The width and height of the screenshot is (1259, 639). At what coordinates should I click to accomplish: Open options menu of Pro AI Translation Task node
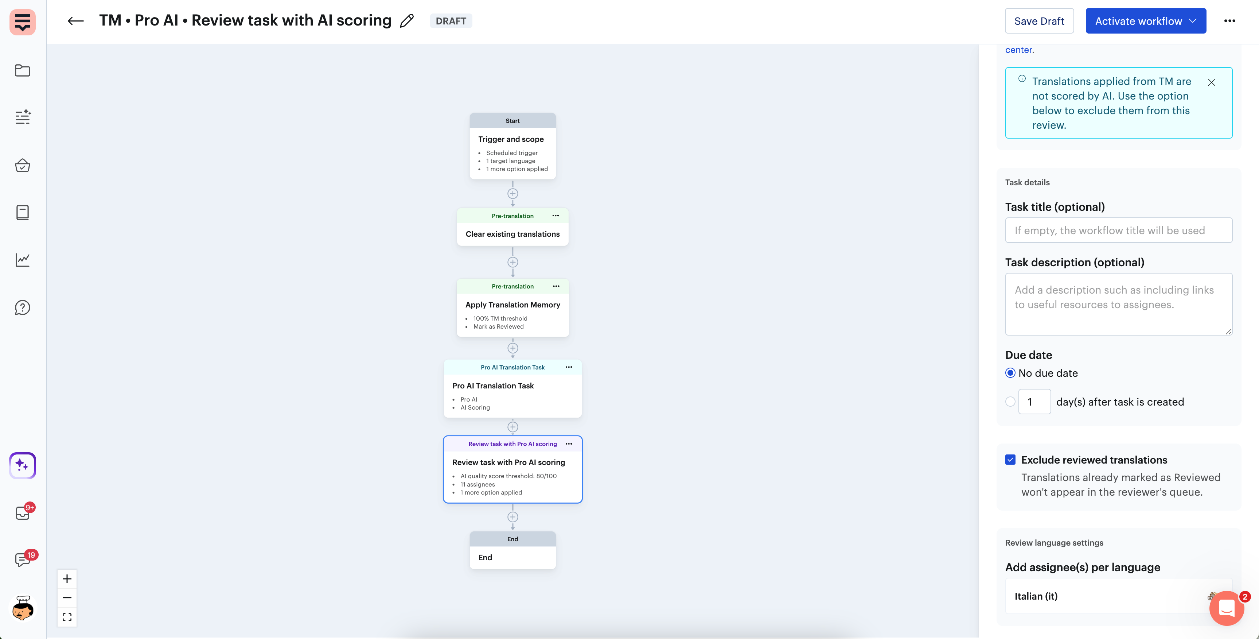tap(569, 367)
